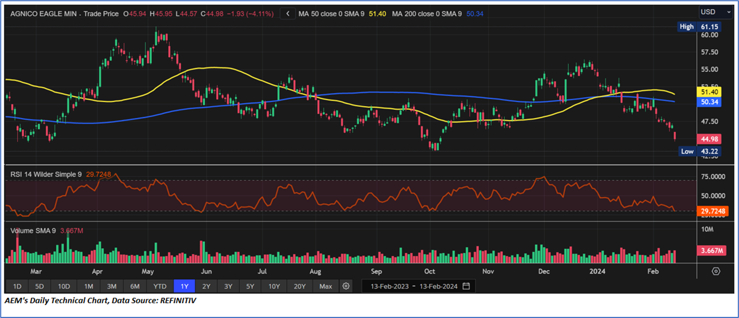The image size is (739, 318).
Task: Click the reset target icon at bottom right
Action: pyautogui.click(x=716, y=271)
